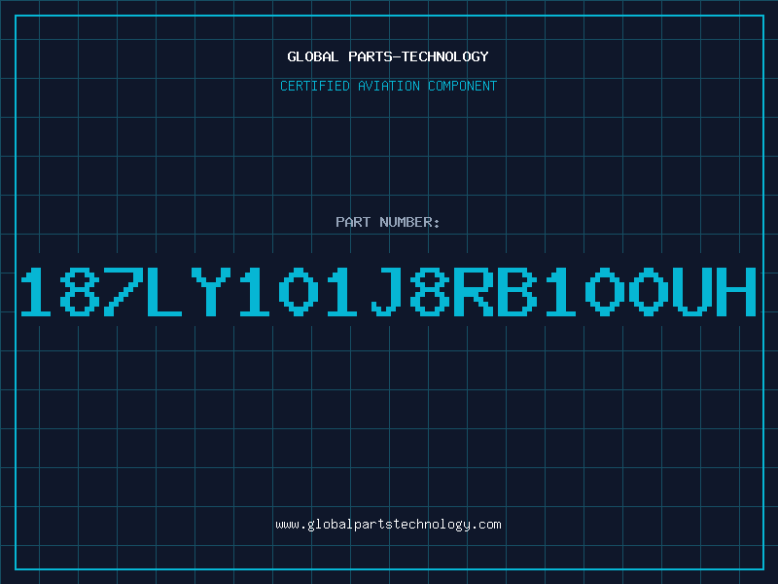Click the GLOBAL PARTS-TECHNOLOGY heading

pos(388,56)
